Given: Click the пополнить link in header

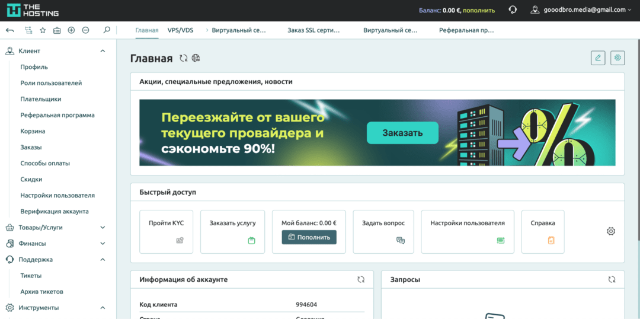Looking at the screenshot, I should click(x=479, y=10).
